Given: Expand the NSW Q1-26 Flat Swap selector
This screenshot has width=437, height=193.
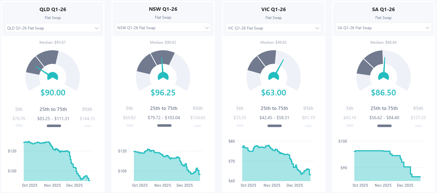Looking at the screenshot, I should coord(163,28).
